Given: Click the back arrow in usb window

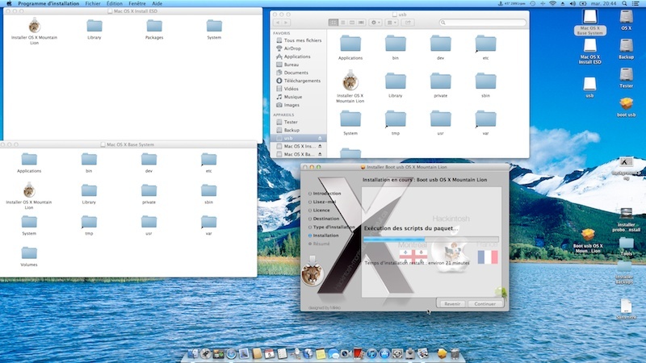Looking at the screenshot, I should pos(278,23).
